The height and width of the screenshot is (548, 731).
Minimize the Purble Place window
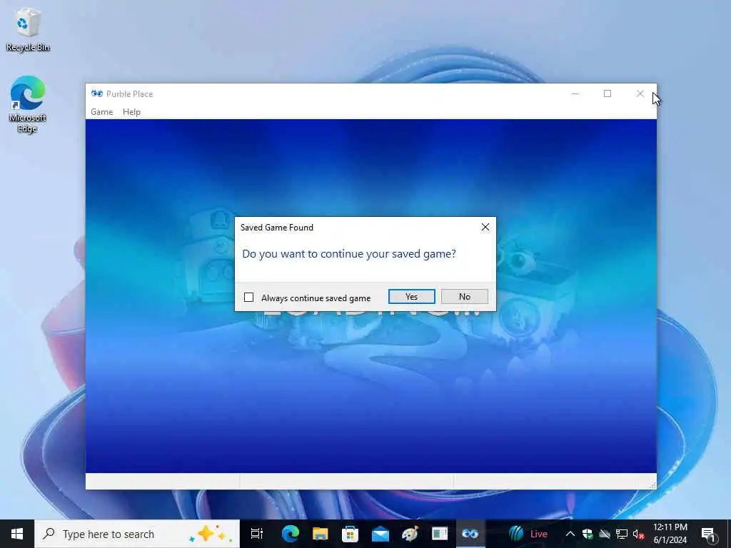575,93
